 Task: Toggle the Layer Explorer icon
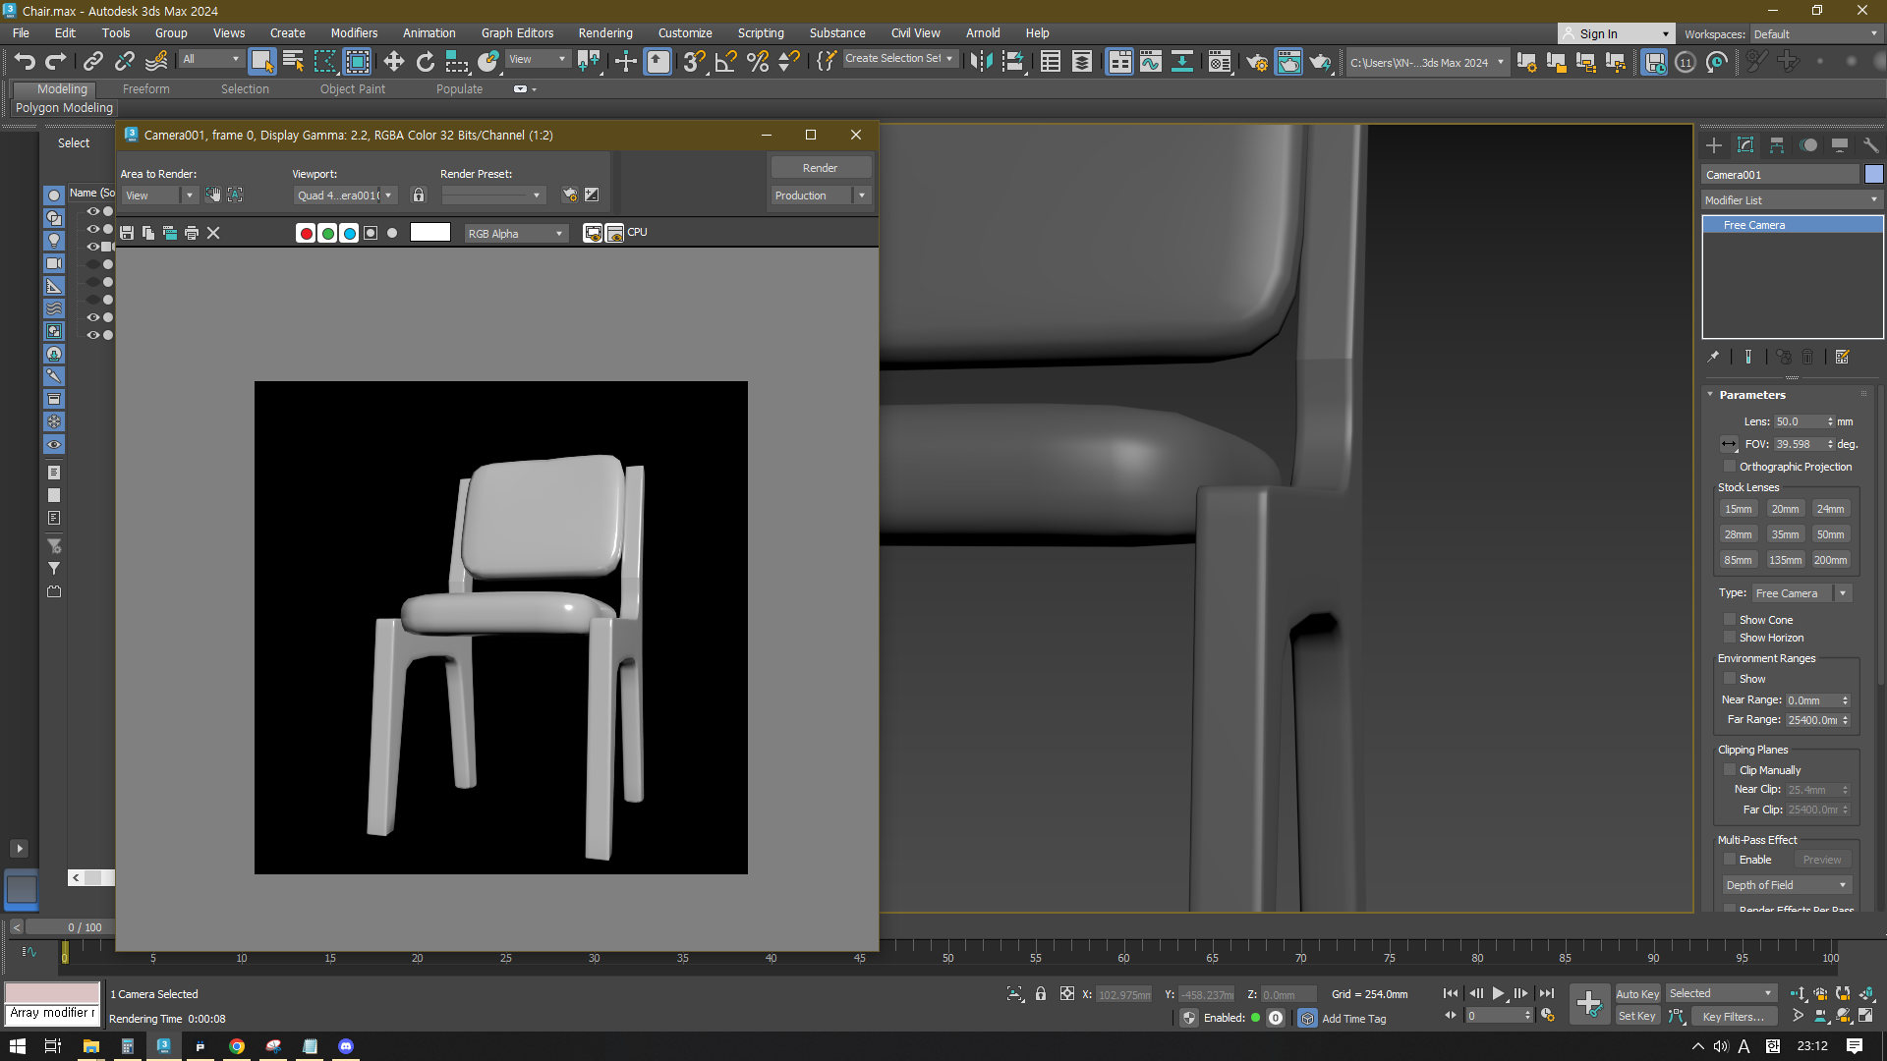(x=1082, y=62)
